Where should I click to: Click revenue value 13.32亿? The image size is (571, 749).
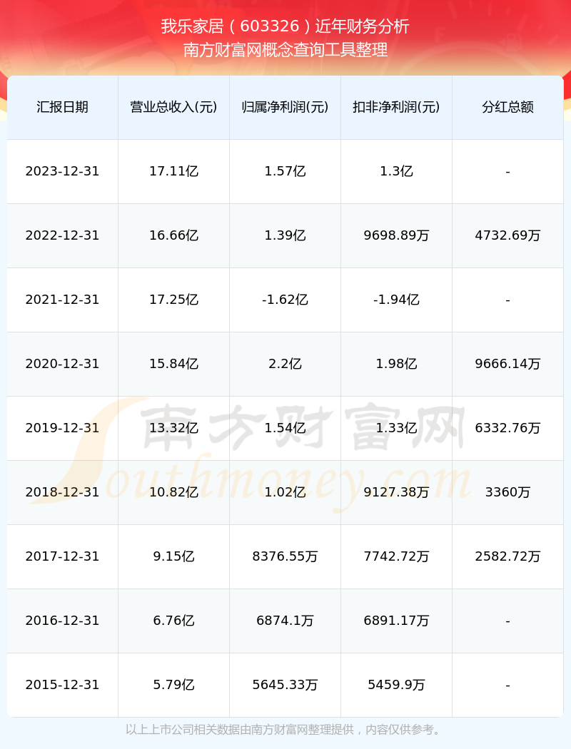pos(174,428)
